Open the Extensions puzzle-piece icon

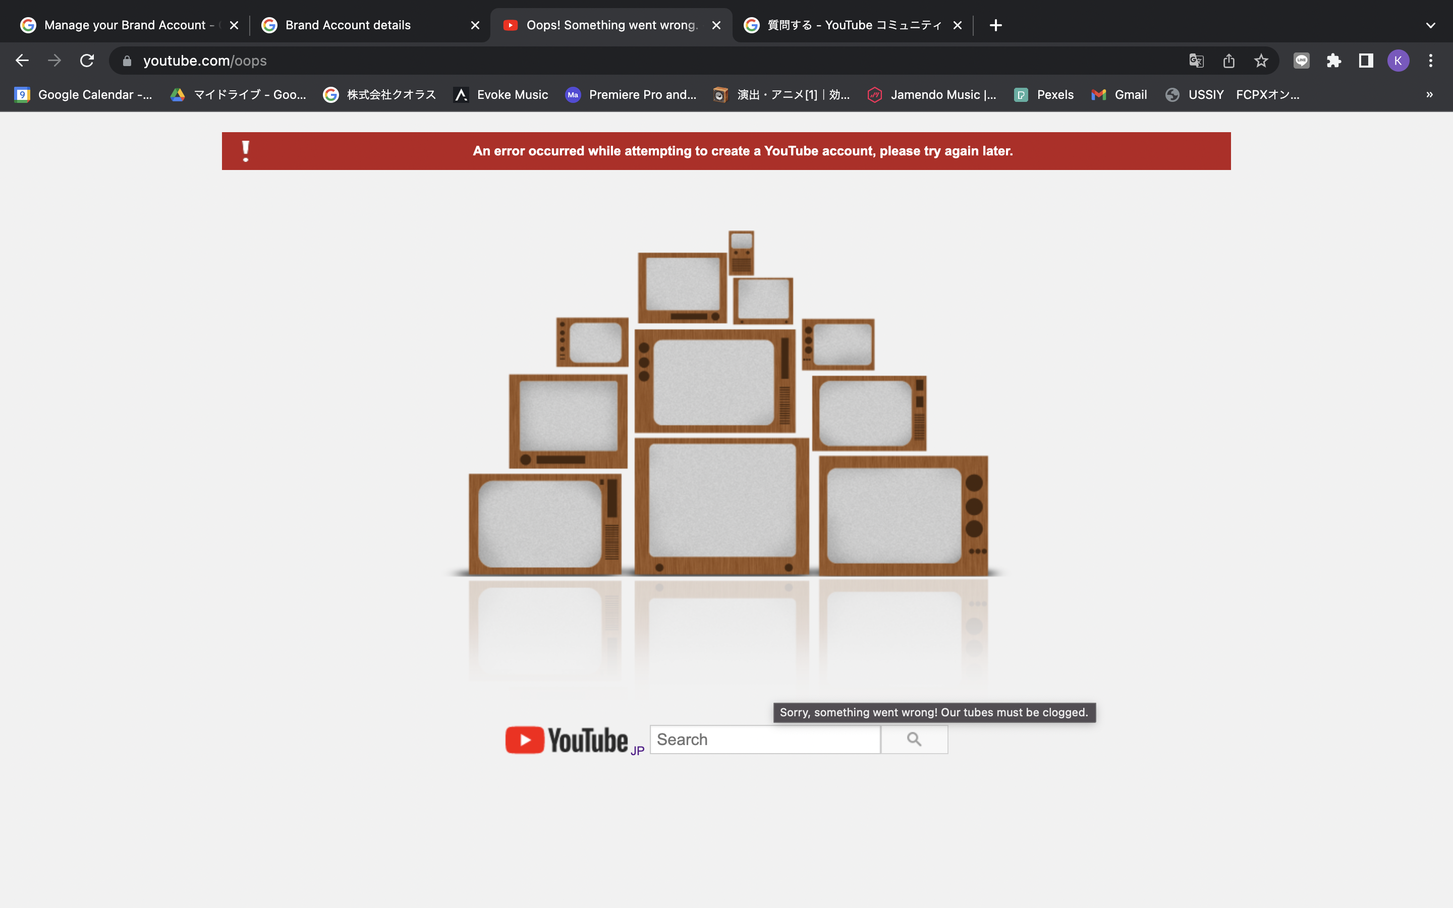point(1333,60)
